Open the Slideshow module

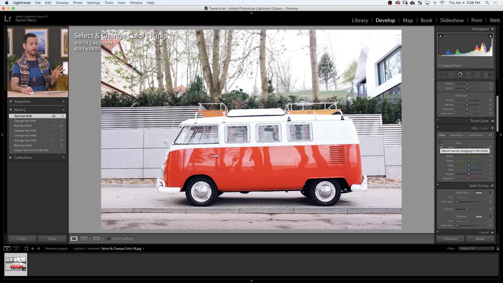pyautogui.click(x=451, y=20)
